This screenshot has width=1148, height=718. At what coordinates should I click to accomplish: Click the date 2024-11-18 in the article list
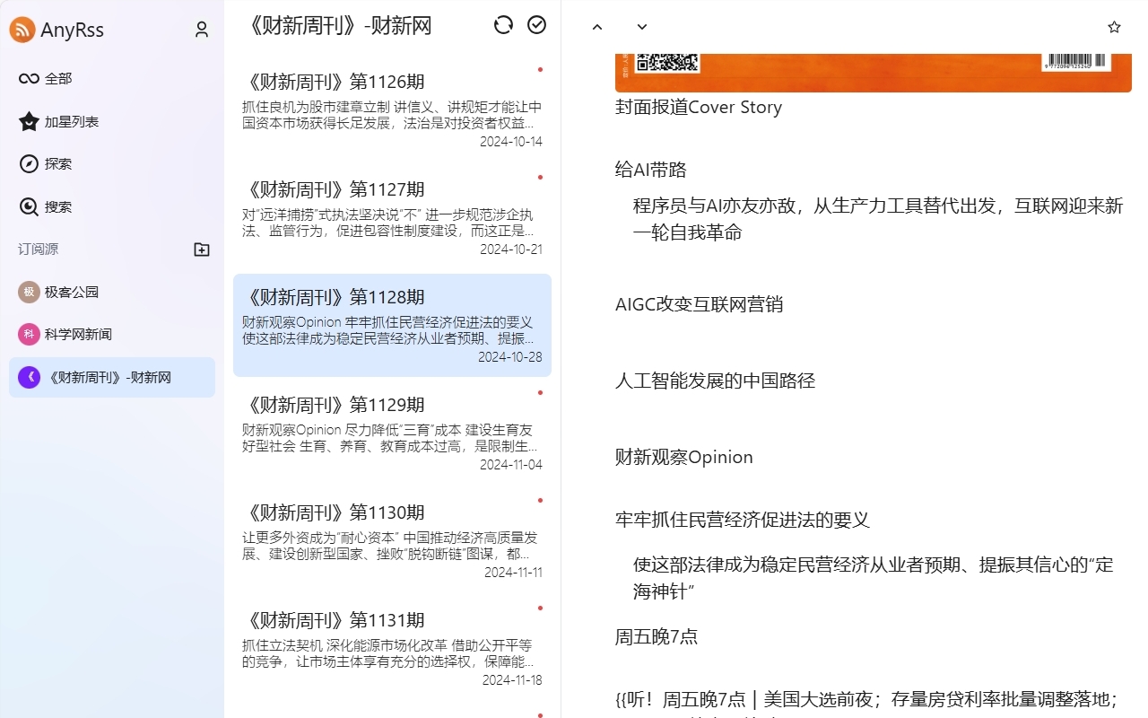pyautogui.click(x=512, y=680)
